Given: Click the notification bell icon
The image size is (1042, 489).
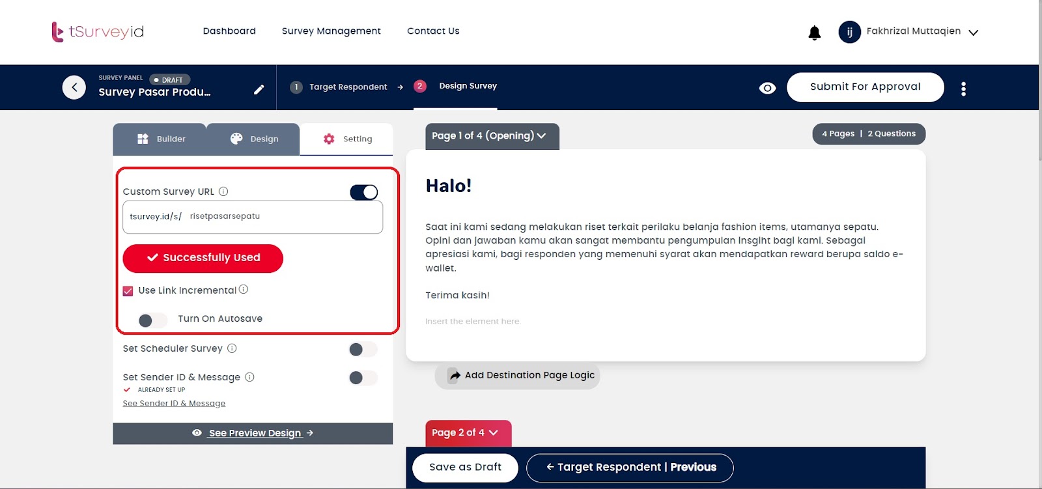Looking at the screenshot, I should [814, 33].
